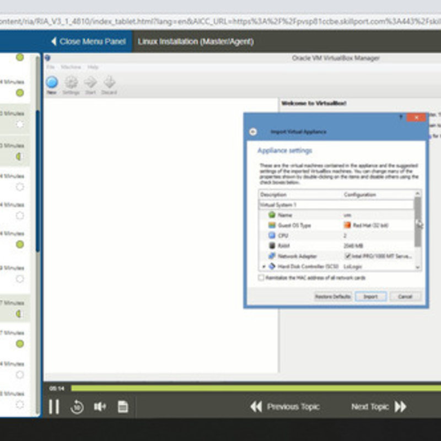
Task: Close the Import Virtual Appliance dialog
Action: click(x=416, y=117)
